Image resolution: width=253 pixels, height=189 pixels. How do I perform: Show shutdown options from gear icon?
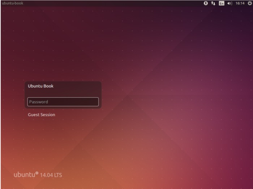point(249,3)
